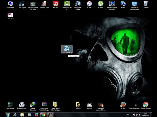Click the Show desktop button
This screenshot has height=117, width=157.
[151, 115]
